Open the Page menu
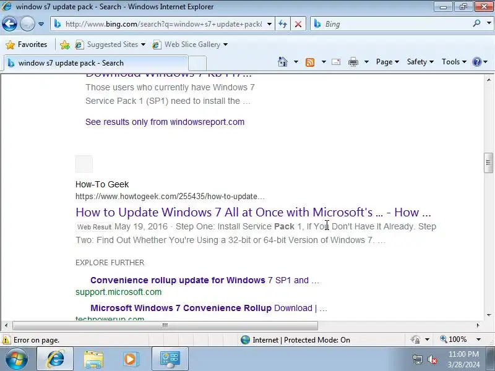 pyautogui.click(x=387, y=62)
